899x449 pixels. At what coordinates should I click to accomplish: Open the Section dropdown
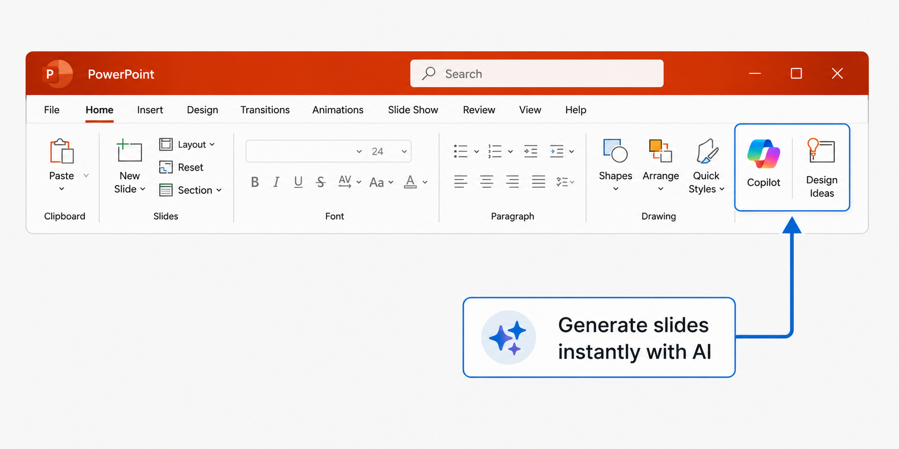(191, 190)
